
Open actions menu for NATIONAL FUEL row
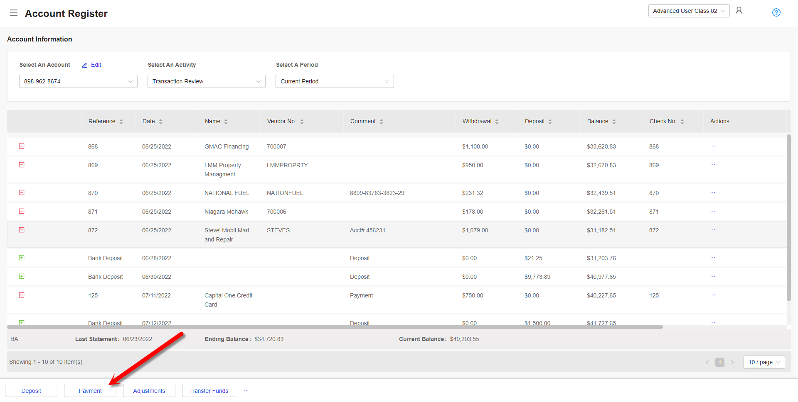pos(713,192)
